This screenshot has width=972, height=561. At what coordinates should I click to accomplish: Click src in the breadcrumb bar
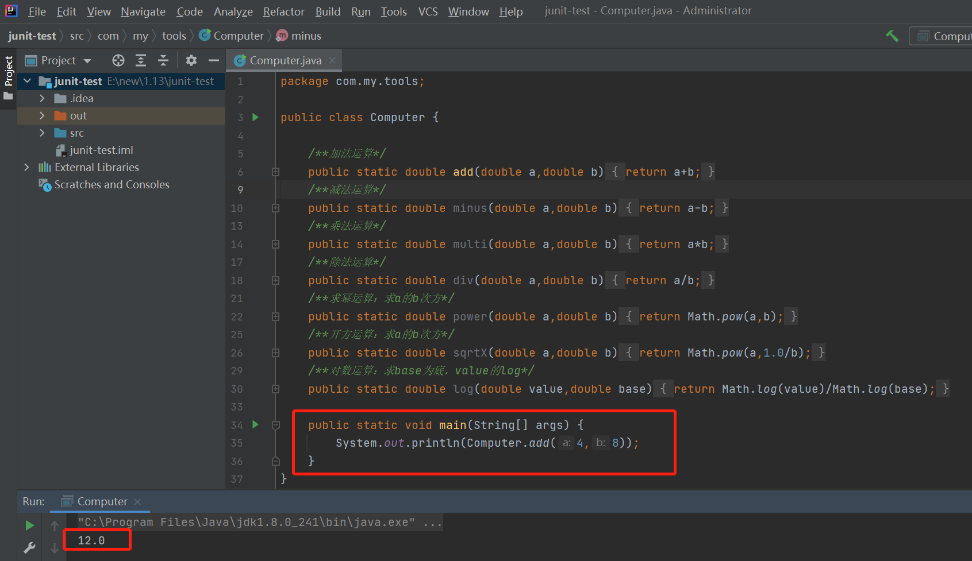tap(77, 36)
